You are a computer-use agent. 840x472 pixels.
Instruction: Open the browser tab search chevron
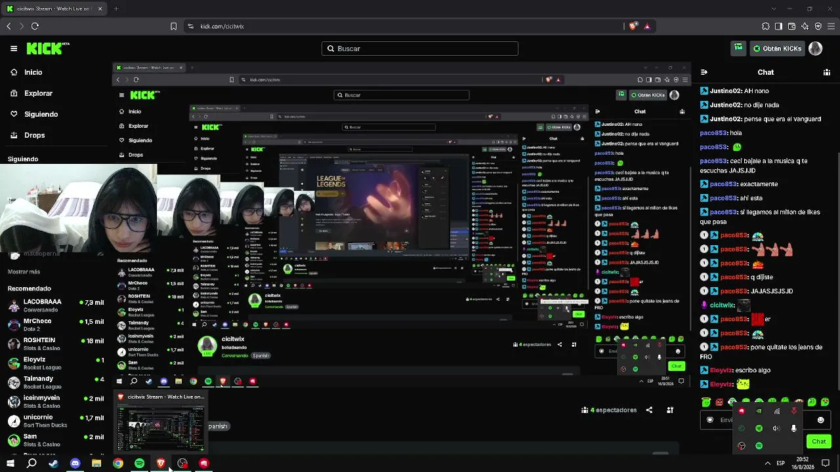point(774,9)
